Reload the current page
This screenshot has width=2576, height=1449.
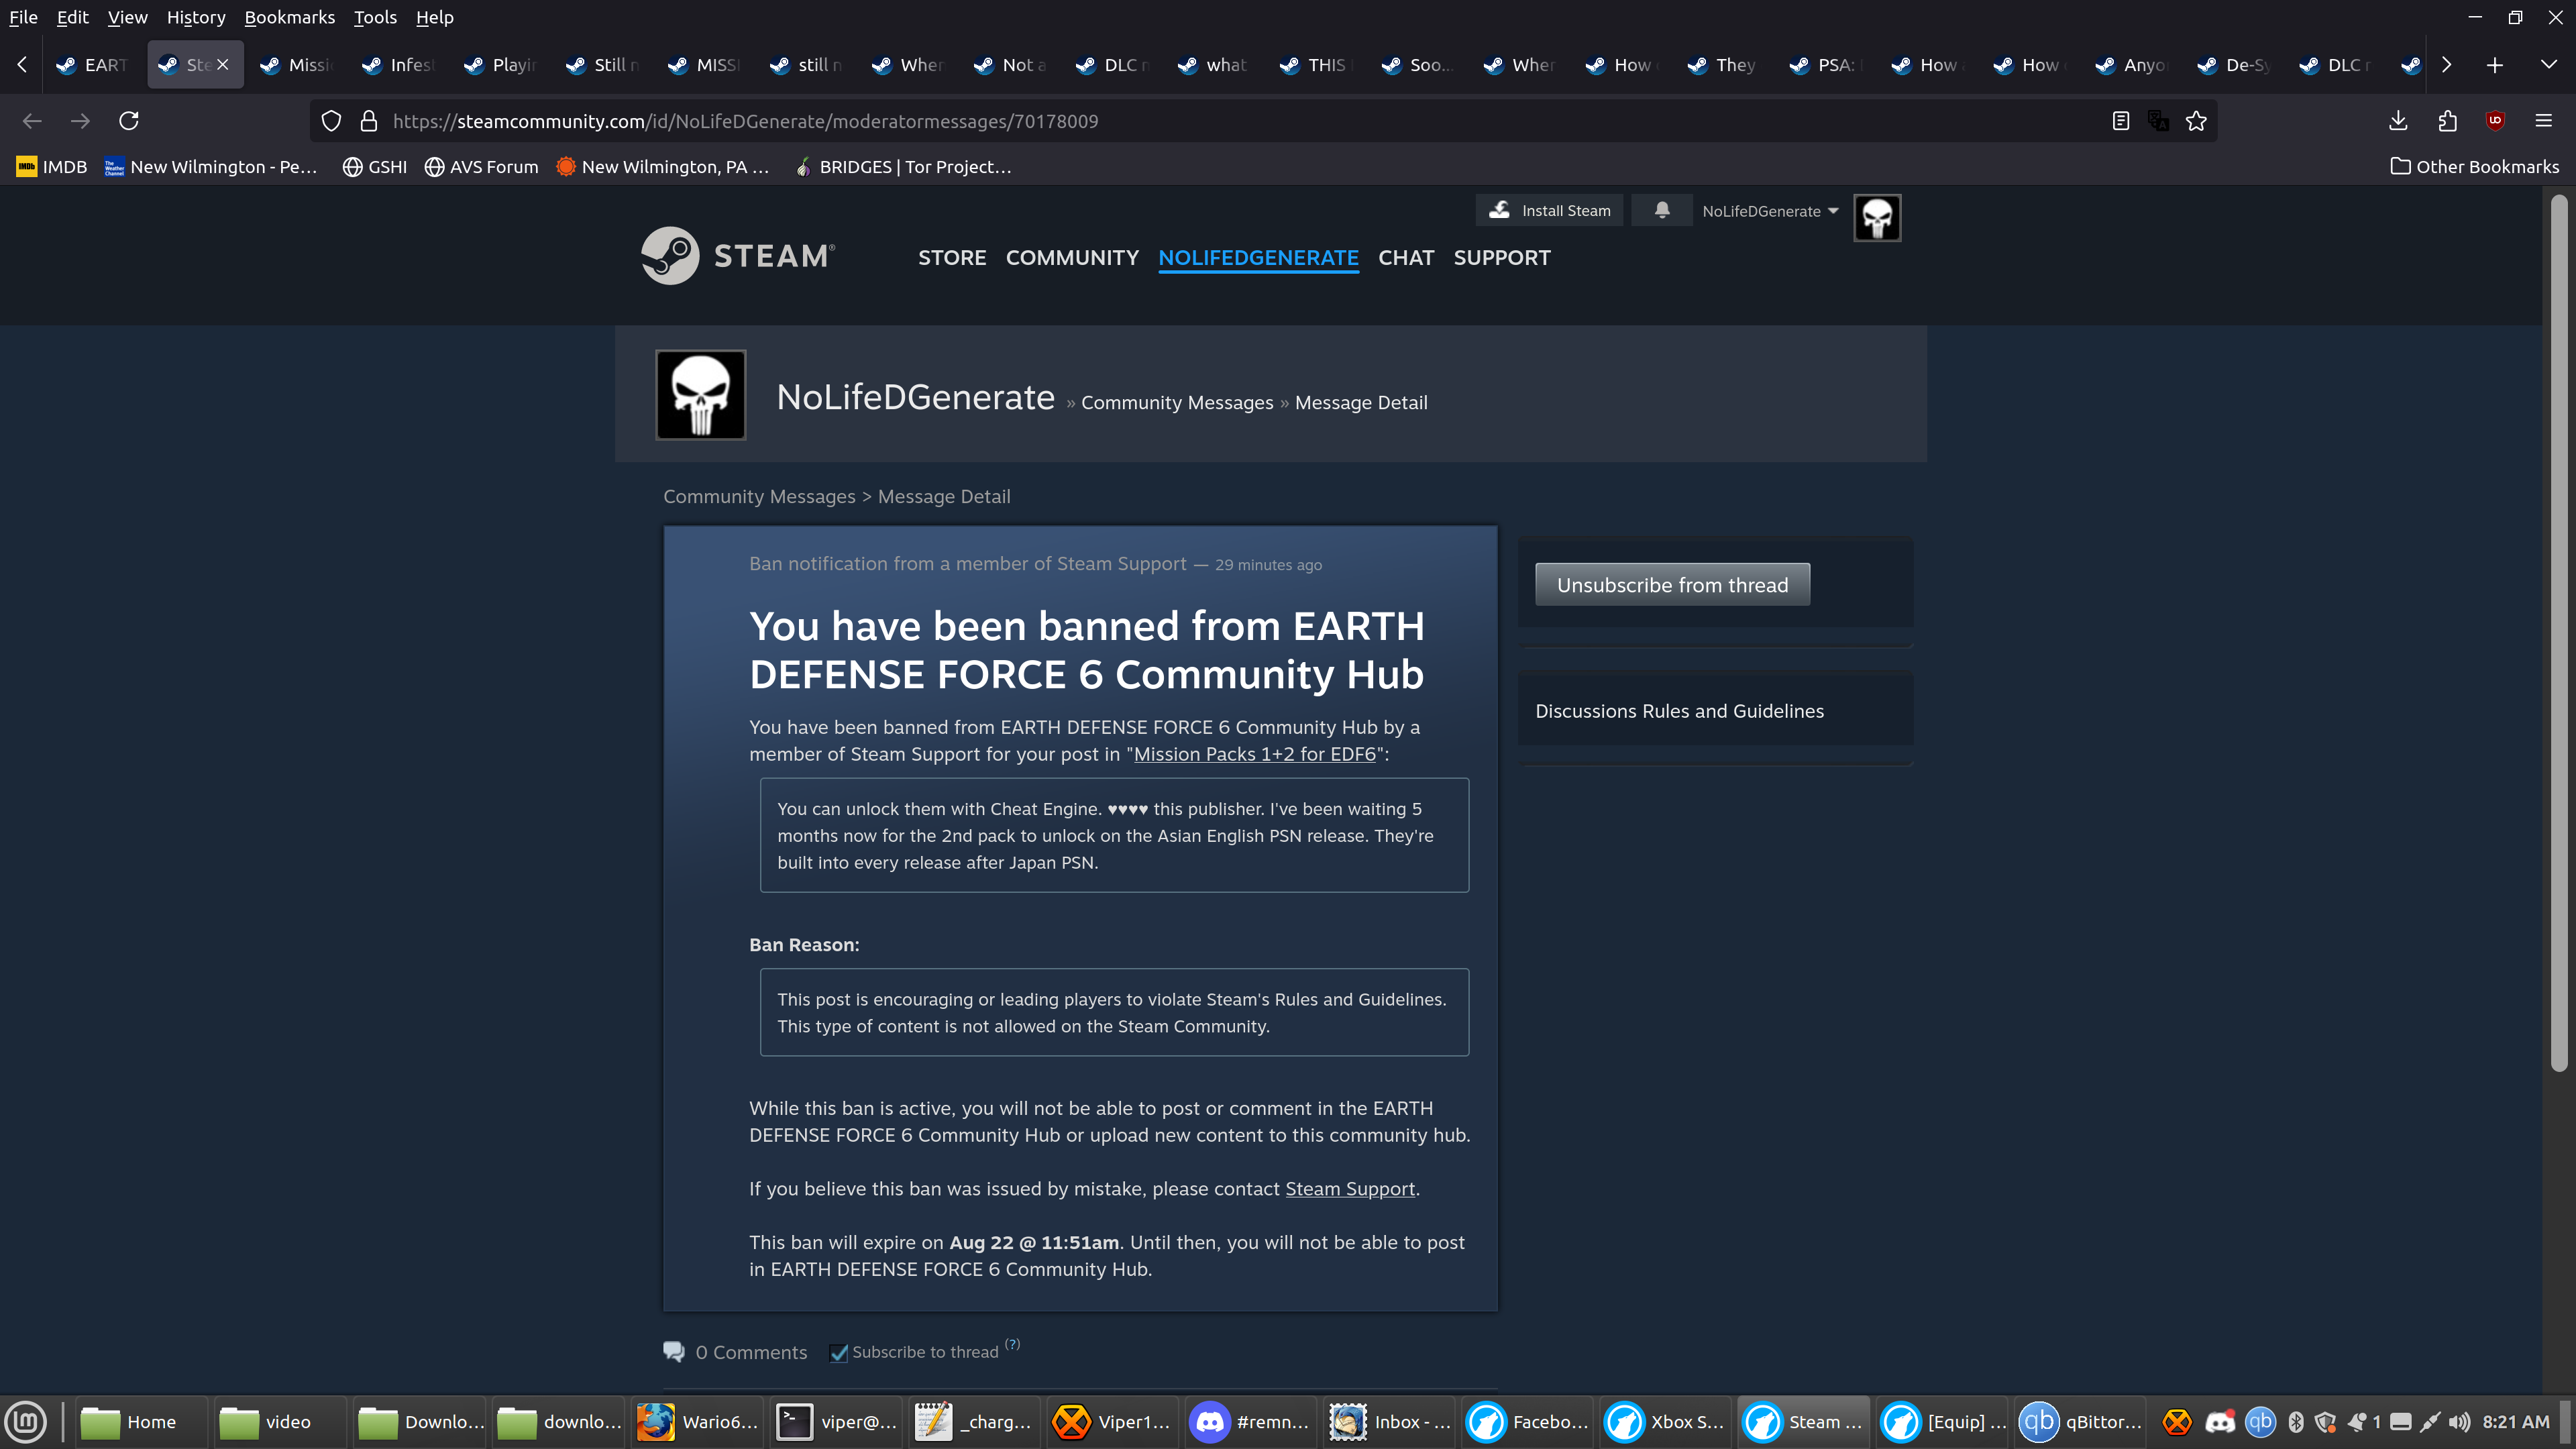tap(129, 121)
